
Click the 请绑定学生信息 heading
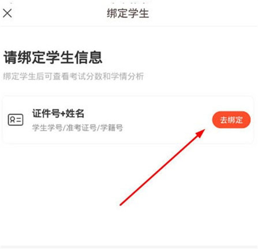[x=53, y=57]
